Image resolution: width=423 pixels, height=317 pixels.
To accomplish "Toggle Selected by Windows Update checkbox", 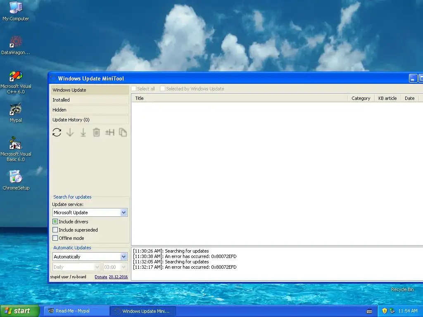I will point(162,89).
